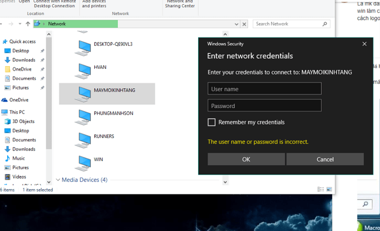The height and width of the screenshot is (231, 380).
Task: Cancel the network credentials dialog
Action: point(325,159)
